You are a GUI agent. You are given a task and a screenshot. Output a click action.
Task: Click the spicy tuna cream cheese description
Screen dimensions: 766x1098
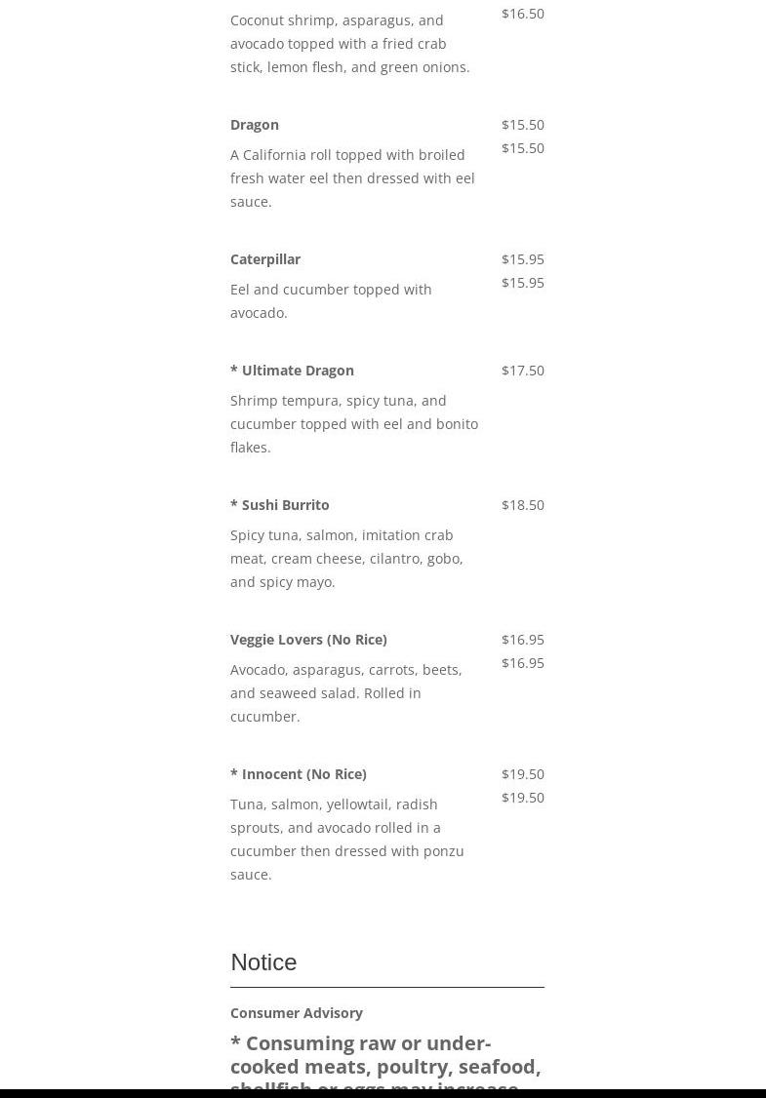[346, 558]
